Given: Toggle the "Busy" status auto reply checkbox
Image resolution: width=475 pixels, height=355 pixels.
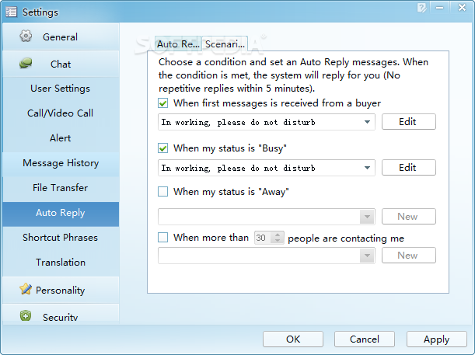Looking at the screenshot, I should (x=163, y=148).
